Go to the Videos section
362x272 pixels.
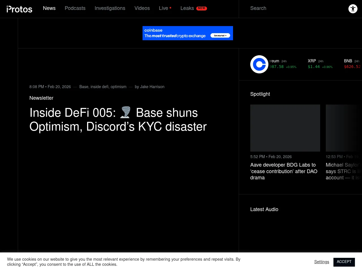point(142,8)
